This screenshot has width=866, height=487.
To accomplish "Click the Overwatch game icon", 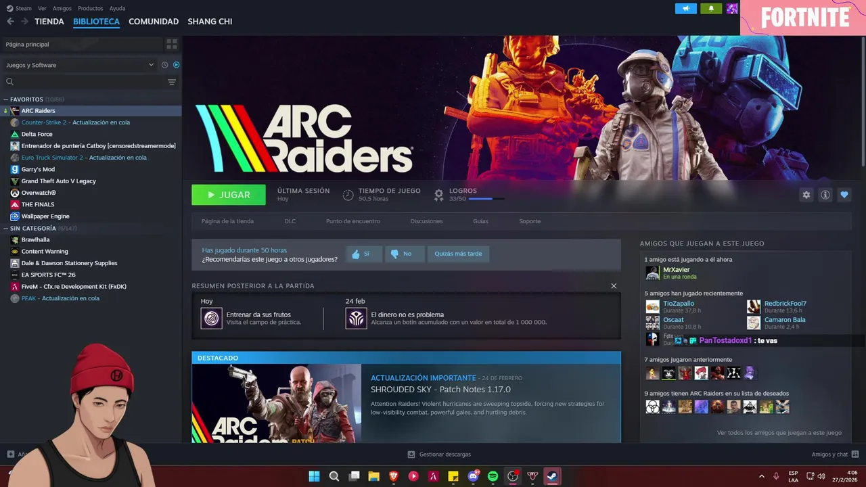I will pyautogui.click(x=15, y=193).
